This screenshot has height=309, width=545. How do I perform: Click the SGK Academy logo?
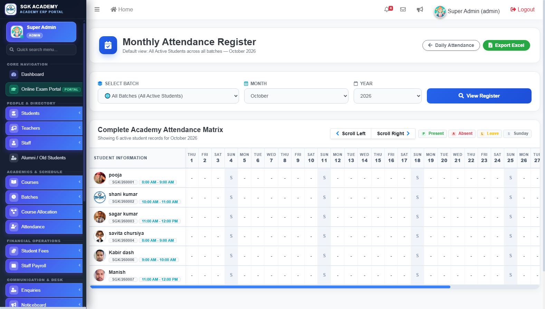(11, 9)
